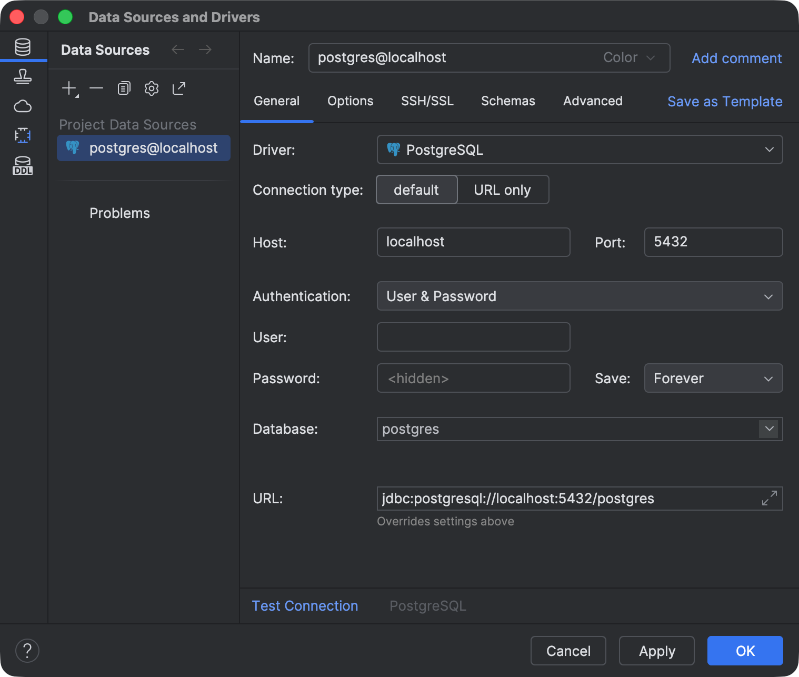This screenshot has width=799, height=677.
Task: Select postgres@localhost in Project Data Sources
Action: point(144,148)
